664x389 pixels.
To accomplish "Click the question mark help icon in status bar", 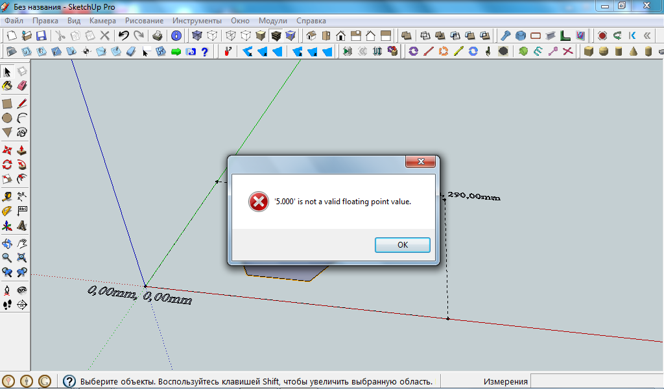I will [69, 381].
